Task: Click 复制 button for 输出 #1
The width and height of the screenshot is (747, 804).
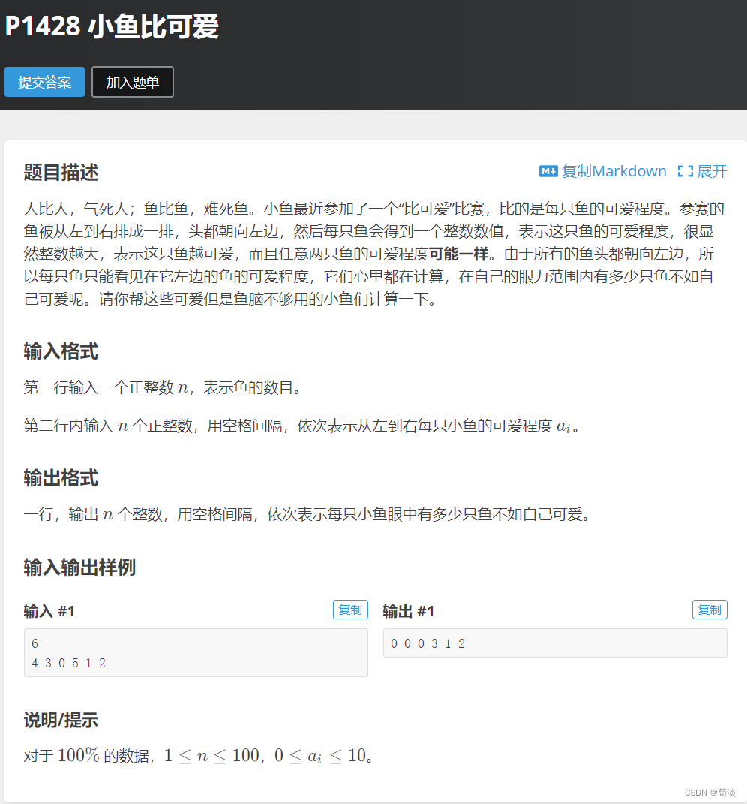Action: point(709,610)
